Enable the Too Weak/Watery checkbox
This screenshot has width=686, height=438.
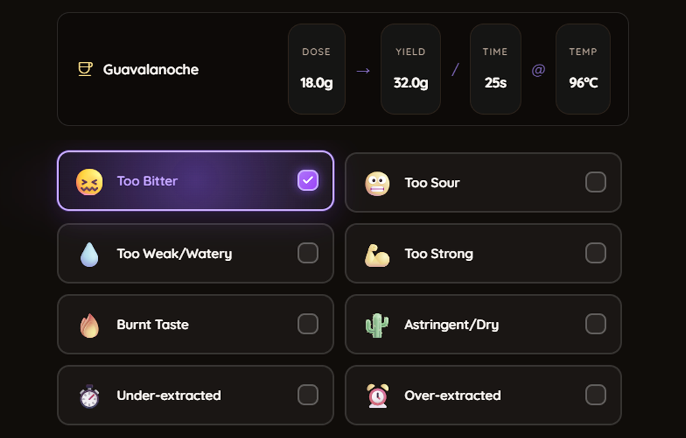coord(308,253)
